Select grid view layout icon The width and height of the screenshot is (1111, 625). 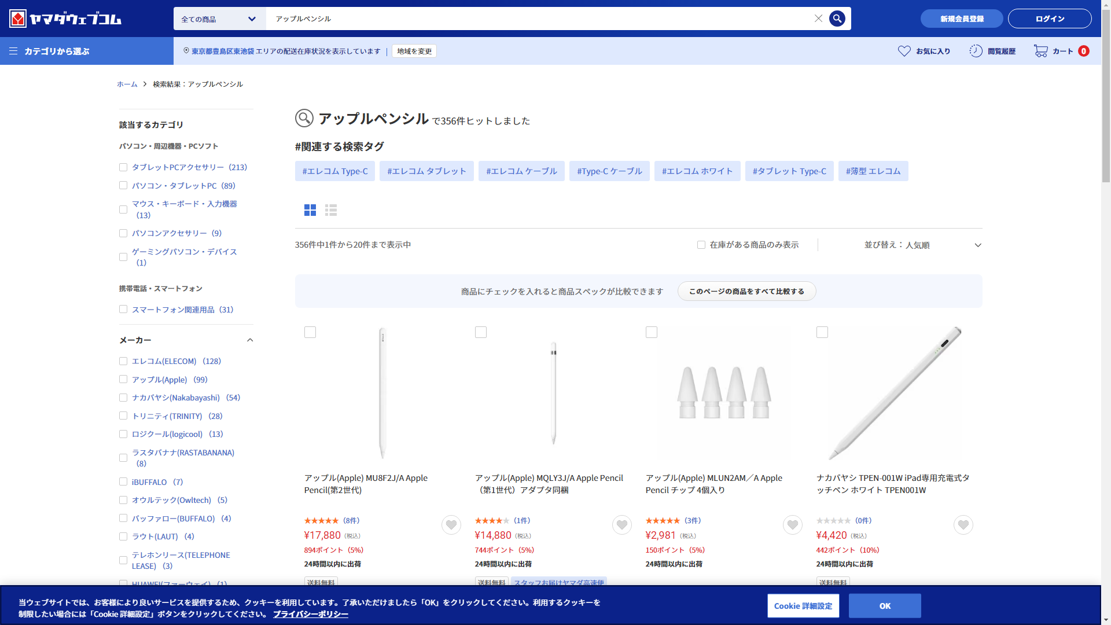click(310, 210)
